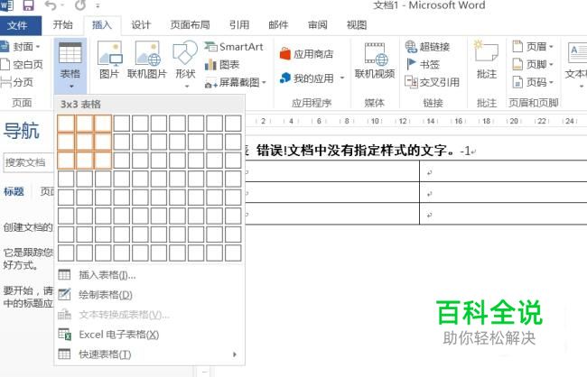Viewport: 587px width, 377px height.
Task: Choose 绘制表格(D) draw table entry
Action: [150, 295]
